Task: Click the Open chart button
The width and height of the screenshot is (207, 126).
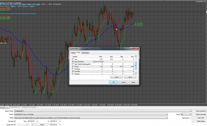Action: click(199, 118)
